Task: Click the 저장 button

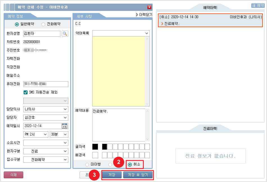Action: (x=112, y=175)
